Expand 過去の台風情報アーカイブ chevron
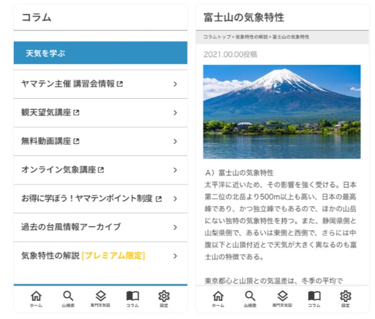This screenshot has width=375, height=319. [x=176, y=227]
